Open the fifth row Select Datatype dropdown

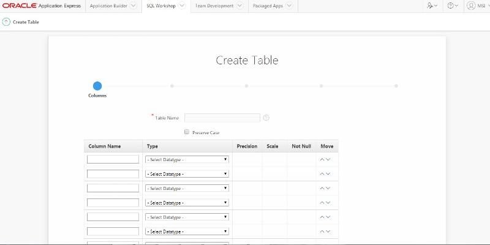coord(187,217)
